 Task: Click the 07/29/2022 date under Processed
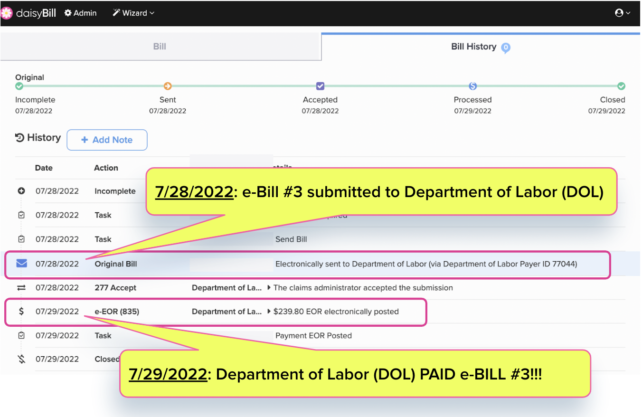[x=472, y=111]
